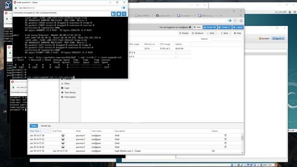Click Logout button
This screenshot has height=167, width=297.
[x=238, y=27]
